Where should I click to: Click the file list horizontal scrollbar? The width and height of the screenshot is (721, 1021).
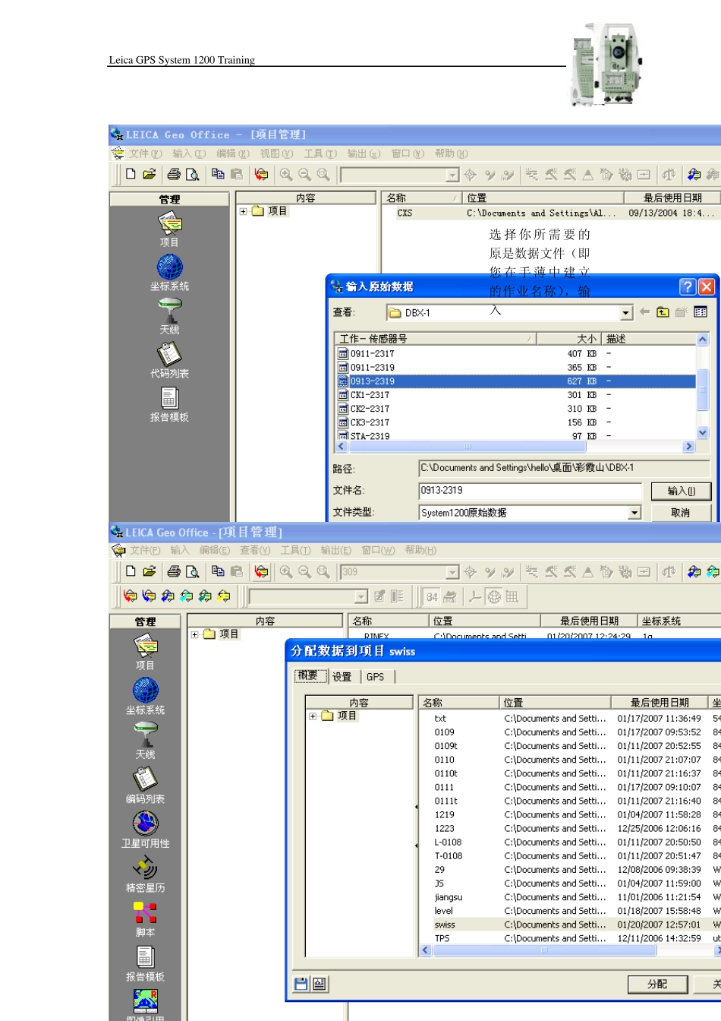(515, 447)
